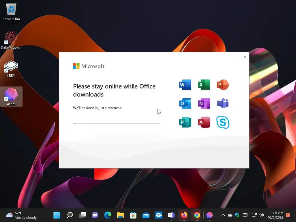Select the DataWagon desktop shortcut
296x222 pixels.
(x=11, y=40)
